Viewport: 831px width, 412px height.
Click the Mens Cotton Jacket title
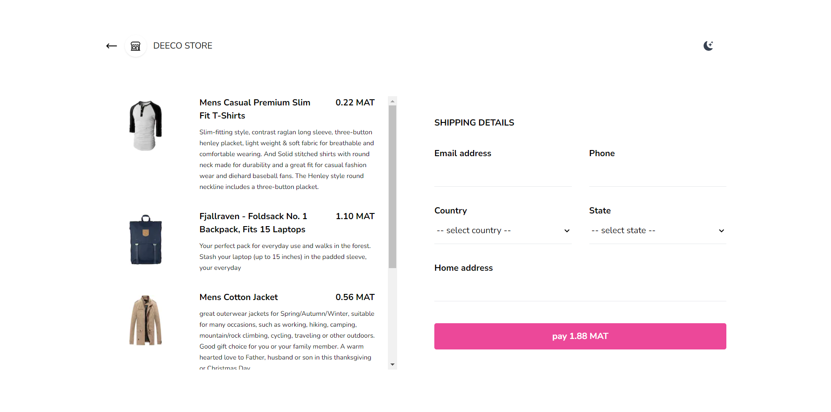pos(239,297)
